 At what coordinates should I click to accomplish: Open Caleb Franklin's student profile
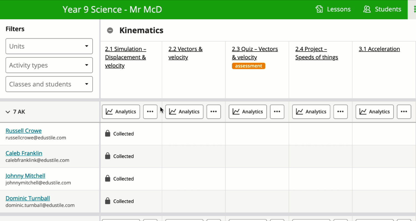[x=24, y=153]
